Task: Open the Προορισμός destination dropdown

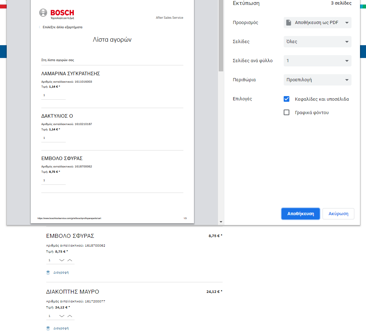Action: [x=317, y=23]
